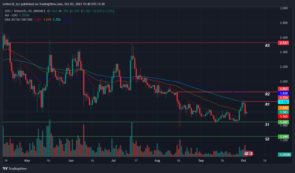Click the 2.800 price scale tick

point(284,23)
